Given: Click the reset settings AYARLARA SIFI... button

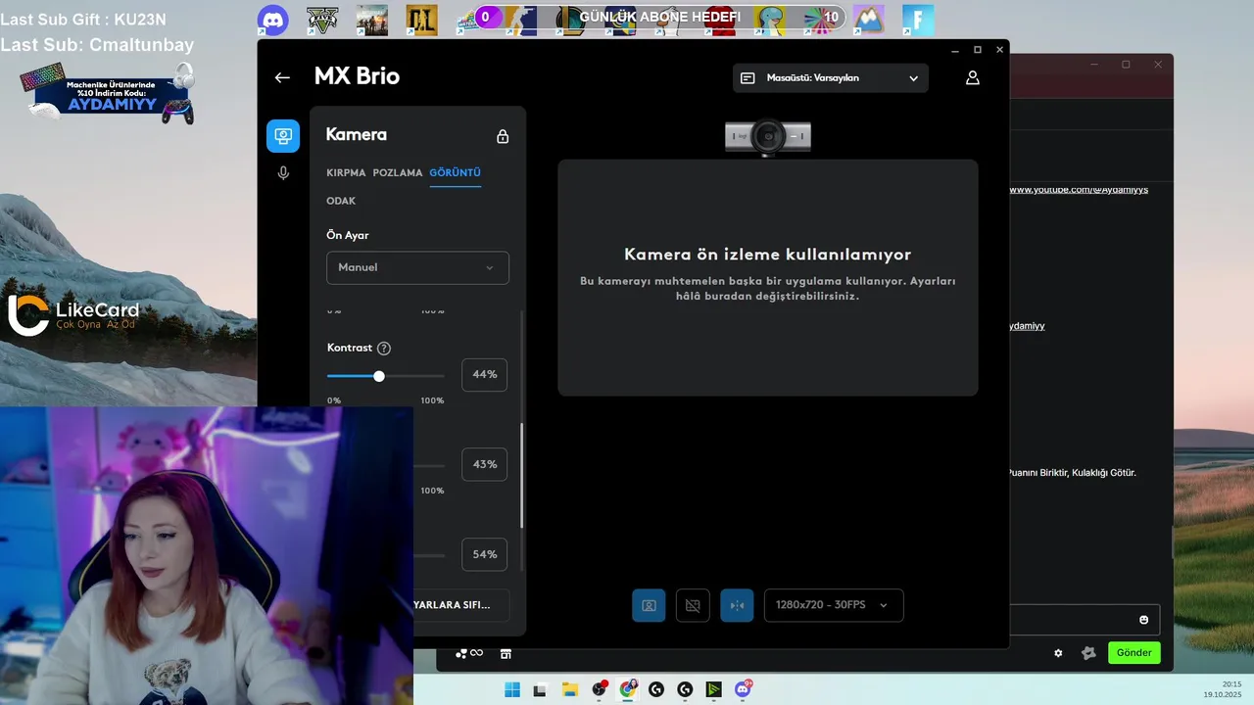Looking at the screenshot, I should click(461, 605).
